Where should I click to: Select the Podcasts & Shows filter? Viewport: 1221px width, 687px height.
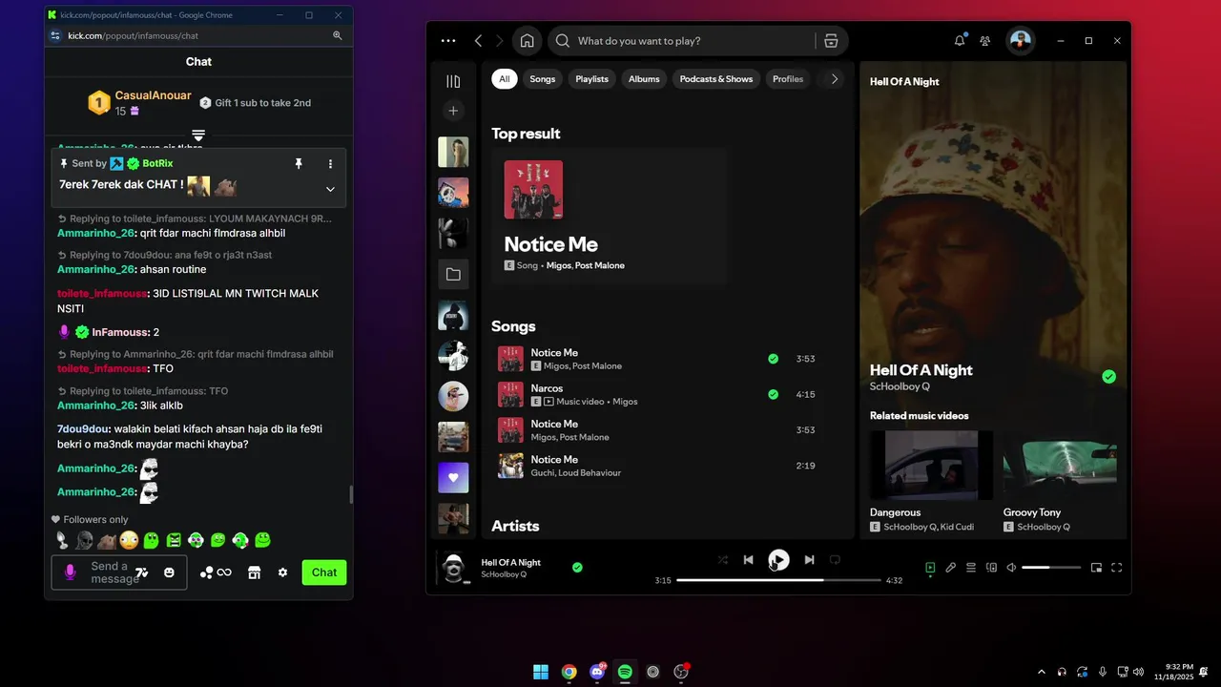[716, 79]
